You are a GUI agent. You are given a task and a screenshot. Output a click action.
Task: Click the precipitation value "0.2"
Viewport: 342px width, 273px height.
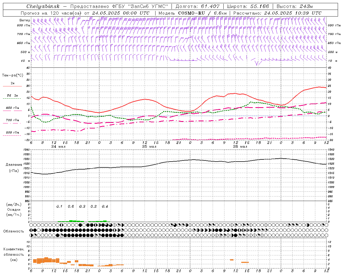[x=94, y=207]
